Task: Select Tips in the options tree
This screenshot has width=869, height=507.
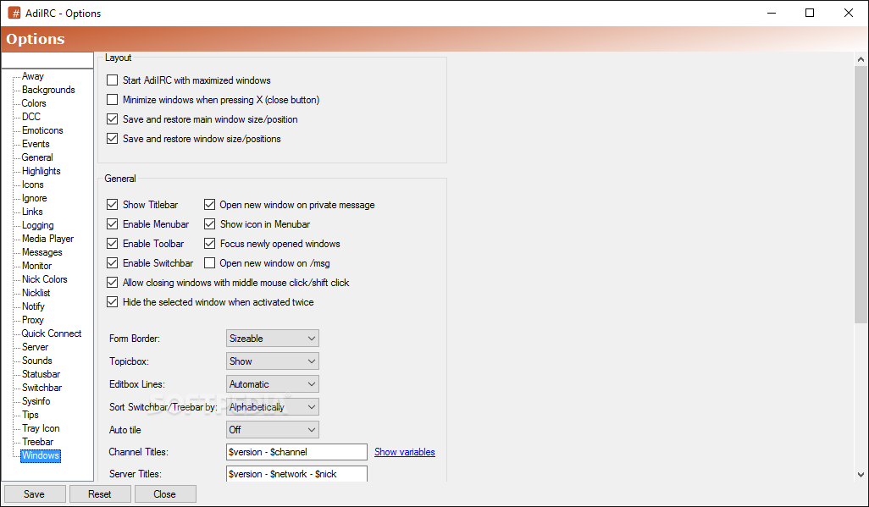Action: [x=30, y=415]
